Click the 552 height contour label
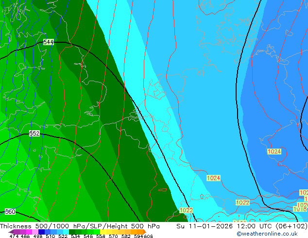The image size is (308, 238). tap(34, 134)
